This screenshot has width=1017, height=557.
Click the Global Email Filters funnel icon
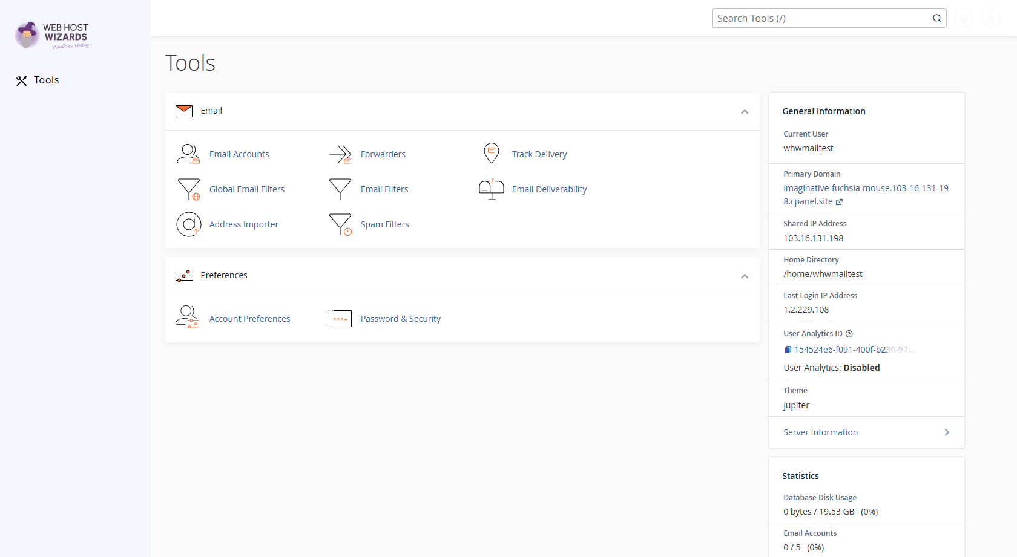tap(189, 189)
